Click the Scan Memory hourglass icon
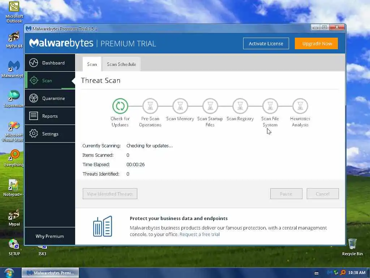The height and width of the screenshot is (278, 370). click(x=180, y=106)
